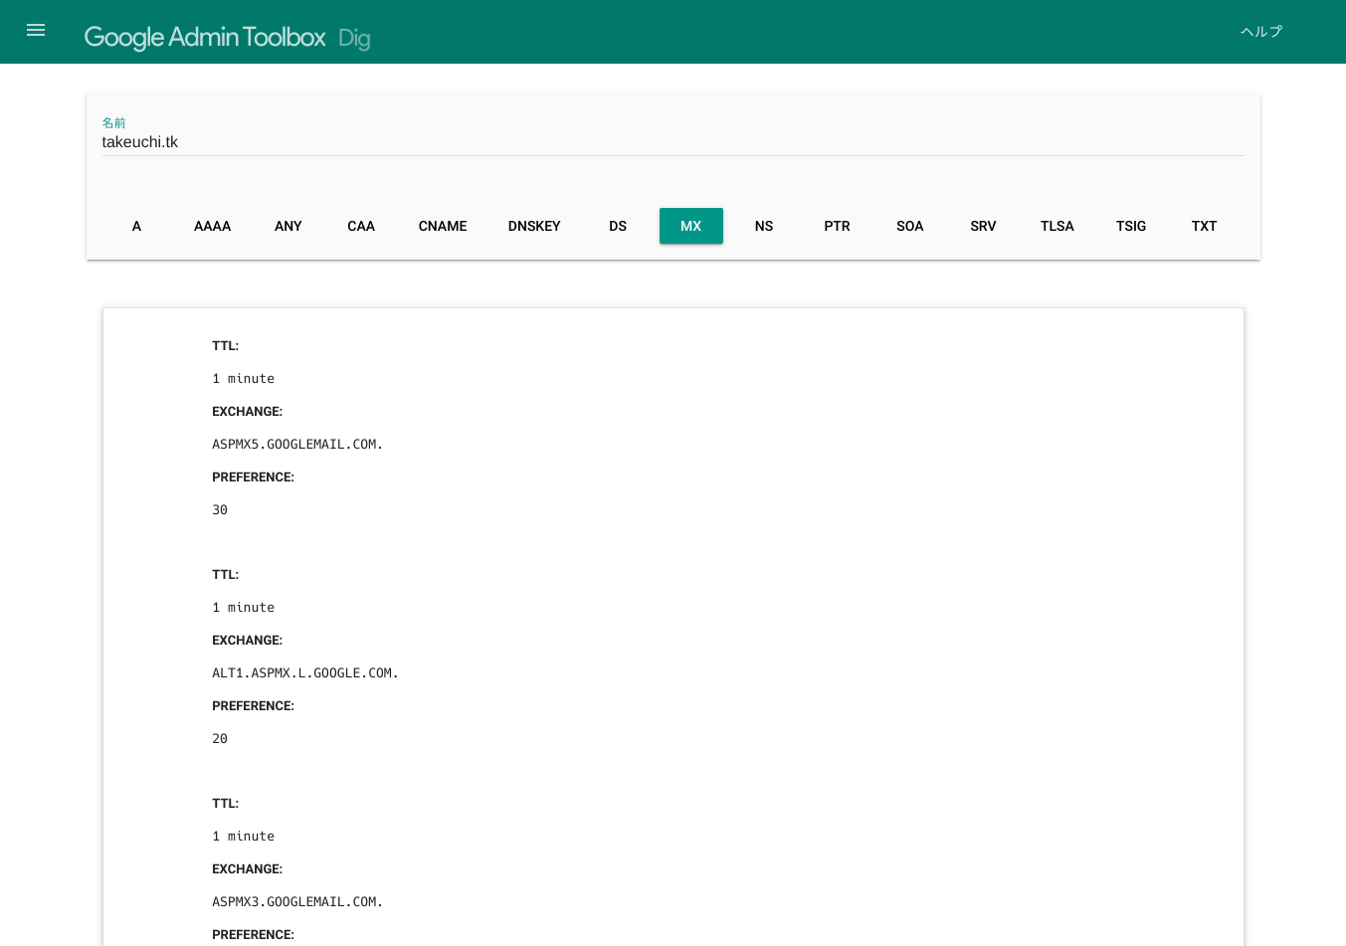Click the highlighted MX record button
1346x946 pixels.
690,226
